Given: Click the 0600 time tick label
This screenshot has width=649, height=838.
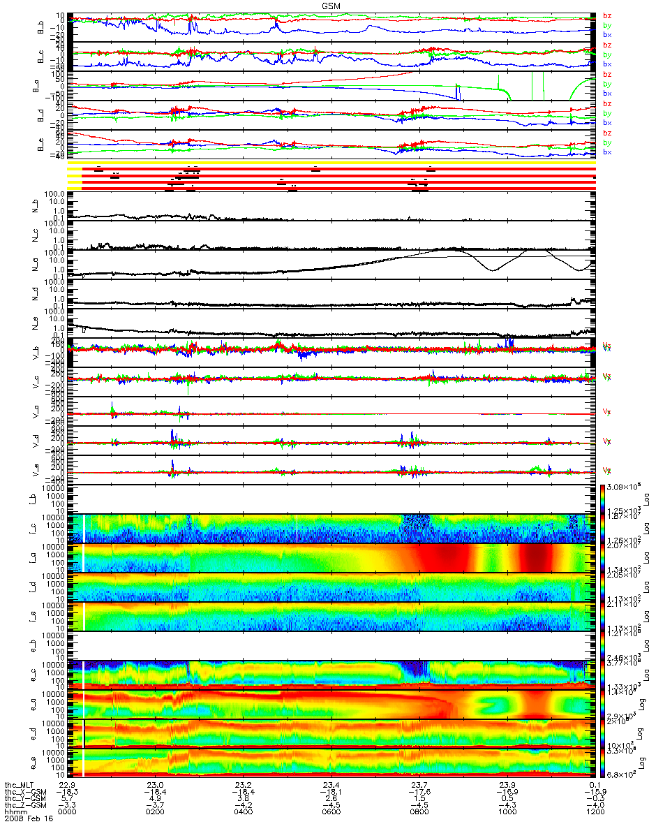Looking at the screenshot, I should coord(331,811).
